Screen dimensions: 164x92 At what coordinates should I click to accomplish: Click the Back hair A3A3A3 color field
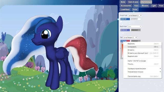click(x=136, y=30)
